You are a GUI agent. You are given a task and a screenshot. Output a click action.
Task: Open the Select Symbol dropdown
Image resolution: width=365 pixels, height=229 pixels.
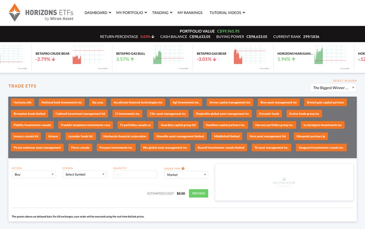pos(84,174)
